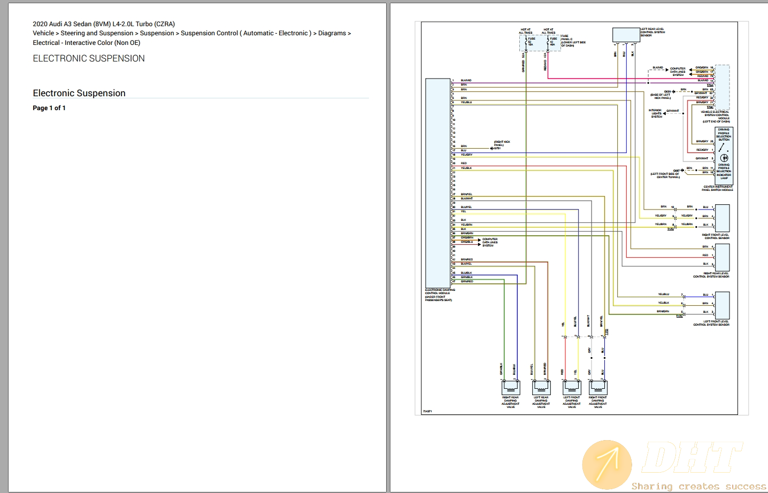Viewport: 768px width, 493px height.
Task: Click the 'VEHICLE ELECTRICAL SYSTEM CONTROL MODULE' label
Action: pos(716,117)
